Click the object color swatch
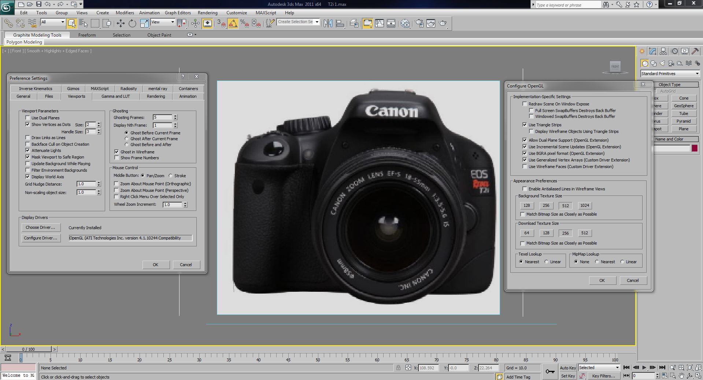 click(695, 148)
